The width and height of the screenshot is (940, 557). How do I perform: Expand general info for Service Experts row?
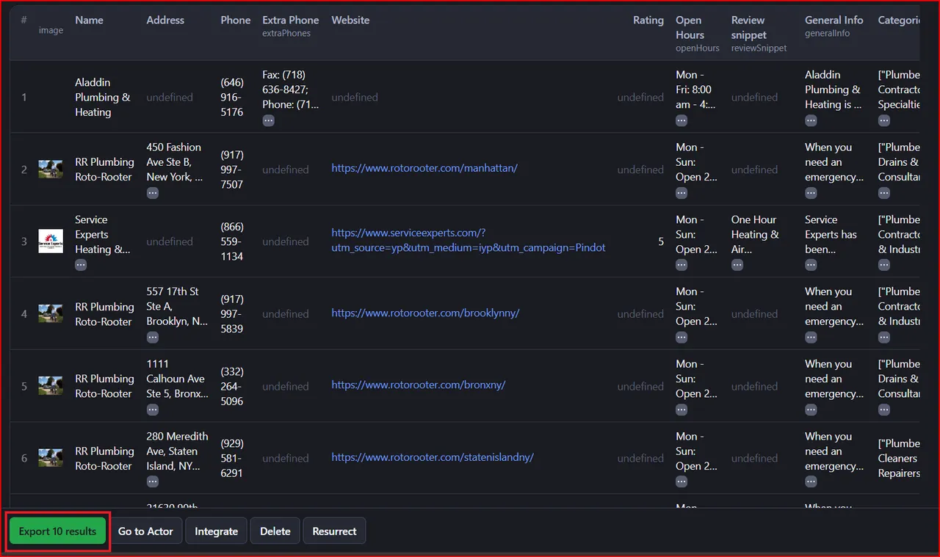click(x=811, y=265)
